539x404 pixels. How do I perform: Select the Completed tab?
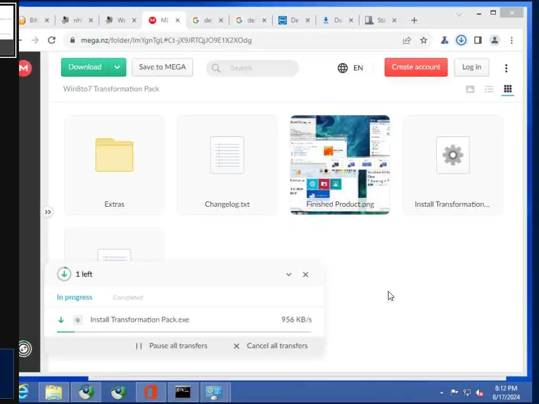tap(128, 298)
